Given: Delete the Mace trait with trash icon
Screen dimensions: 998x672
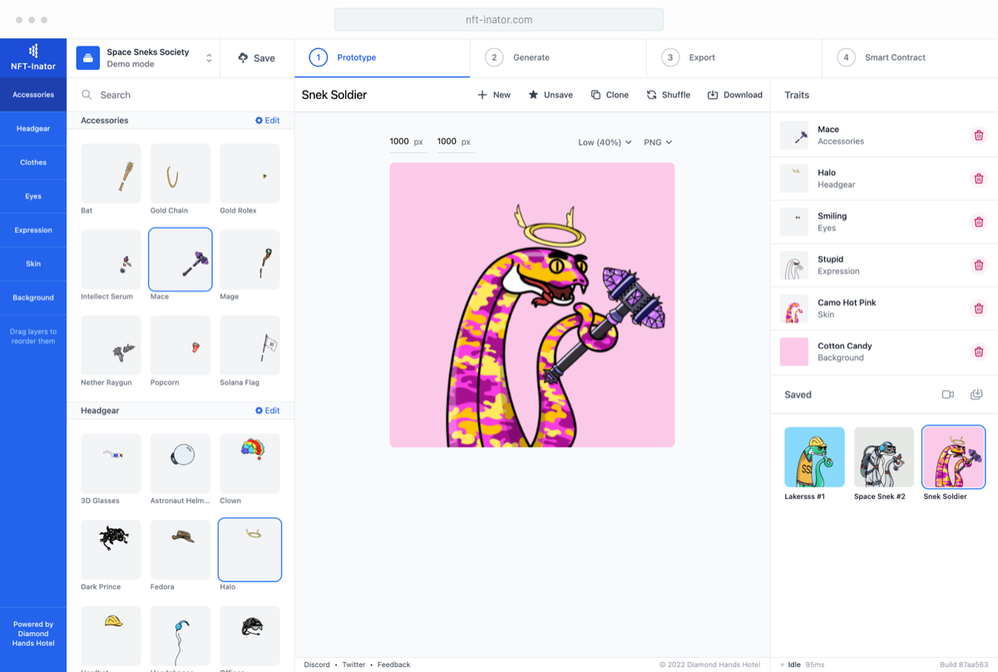Looking at the screenshot, I should click(978, 136).
